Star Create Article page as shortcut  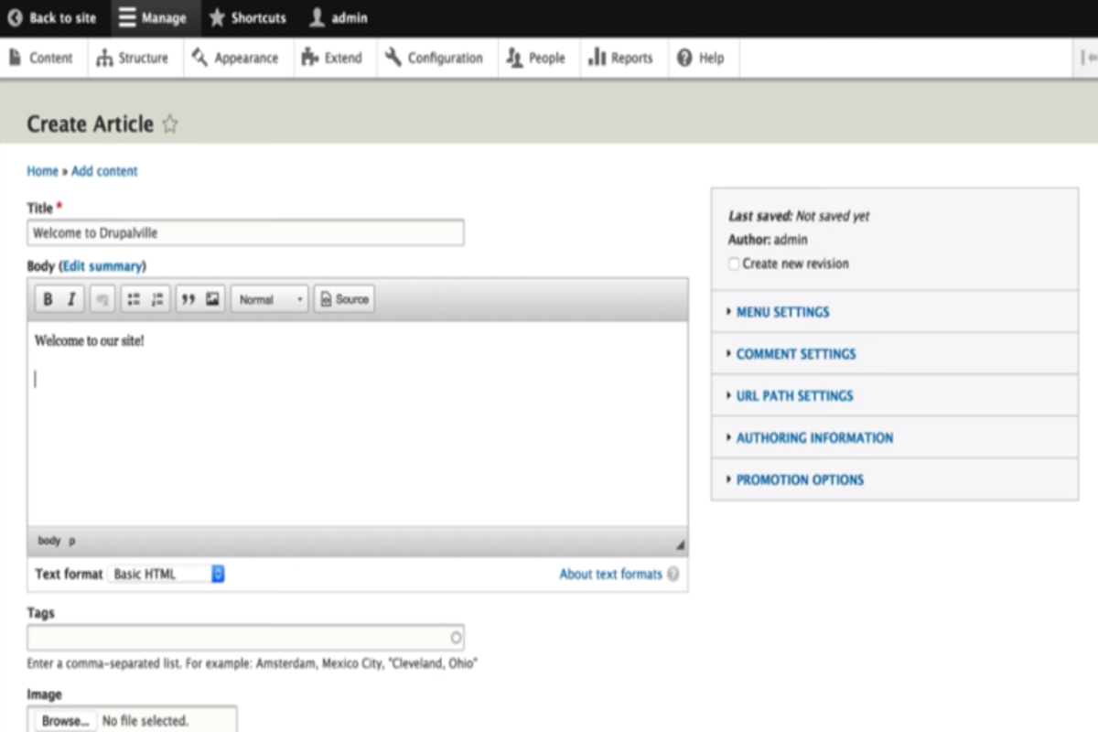click(x=170, y=125)
